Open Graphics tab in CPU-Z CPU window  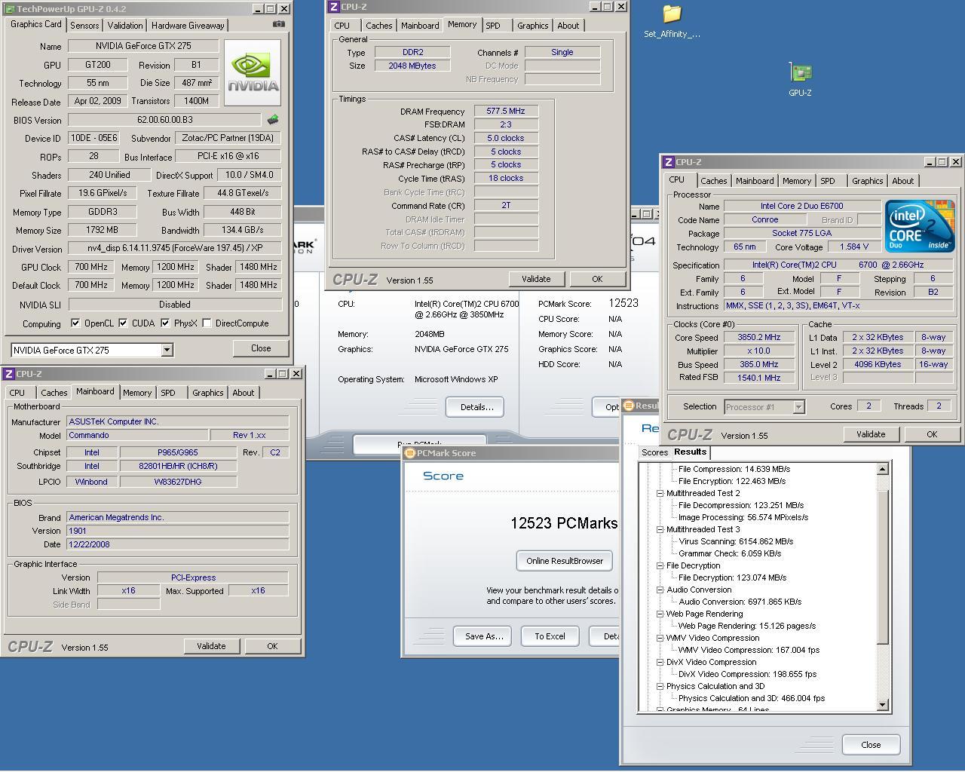coord(867,181)
